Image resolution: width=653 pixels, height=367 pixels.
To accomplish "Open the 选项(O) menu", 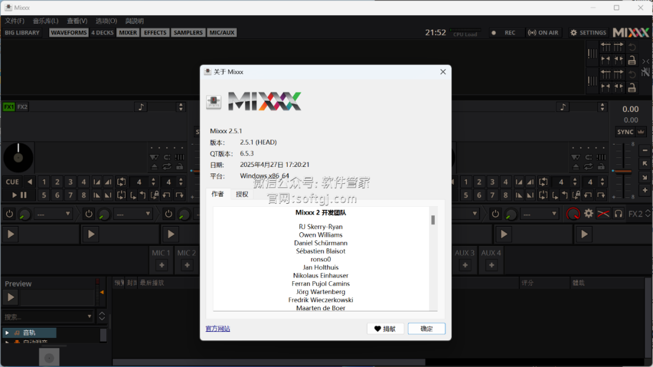I will pyautogui.click(x=106, y=21).
